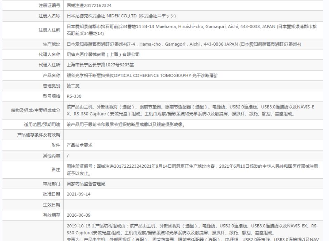Viewport: 329px width, 241px height.
Task: Select the 2019-10-15 change record text
Action: (193, 232)
